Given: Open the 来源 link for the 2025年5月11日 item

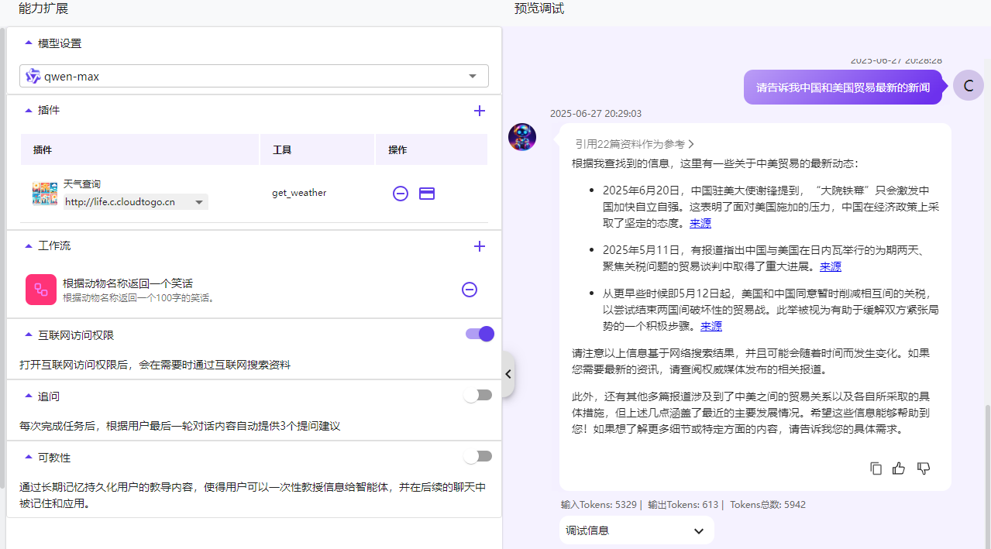Looking at the screenshot, I should click(831, 266).
